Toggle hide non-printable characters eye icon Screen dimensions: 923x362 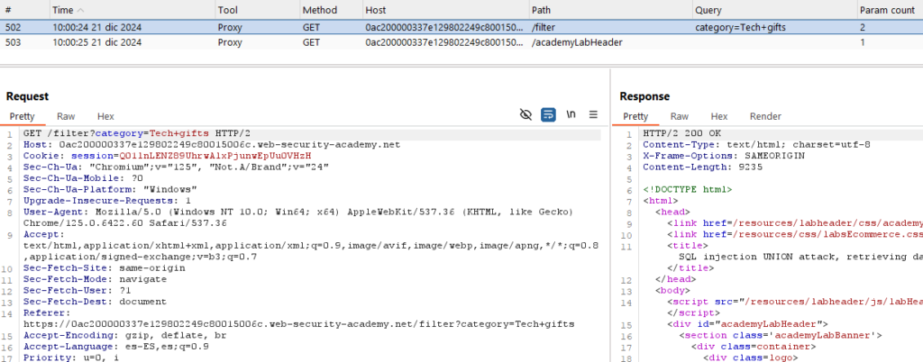point(525,114)
